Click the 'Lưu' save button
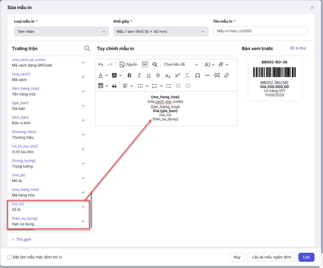Viewport: 323px width, 268px height. click(306, 257)
